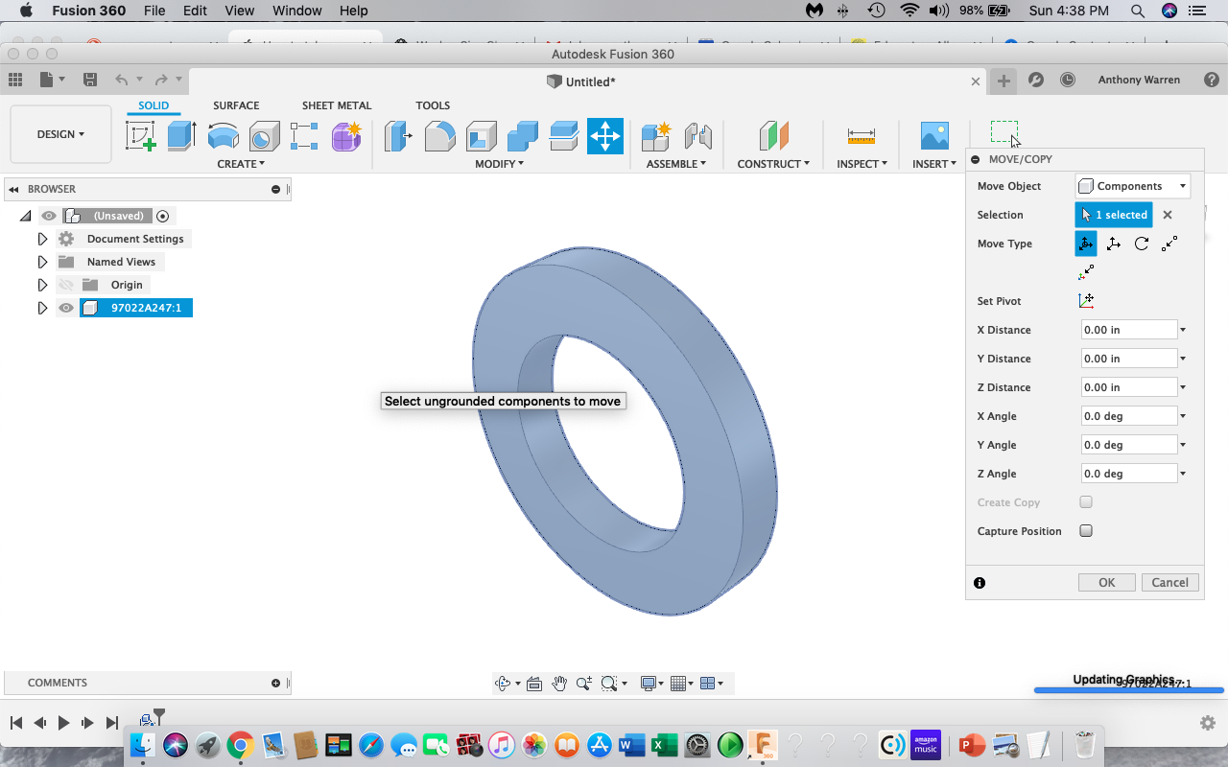1228x767 pixels.
Task: Activate the Shell tool
Action: tap(481, 136)
